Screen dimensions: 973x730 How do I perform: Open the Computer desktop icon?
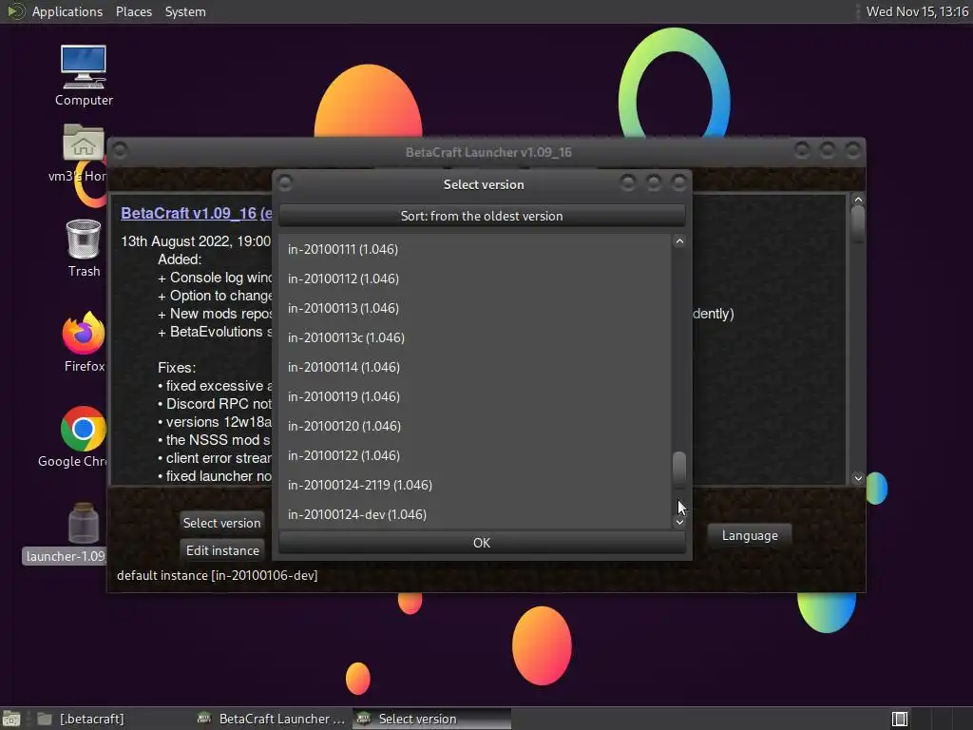(x=84, y=75)
